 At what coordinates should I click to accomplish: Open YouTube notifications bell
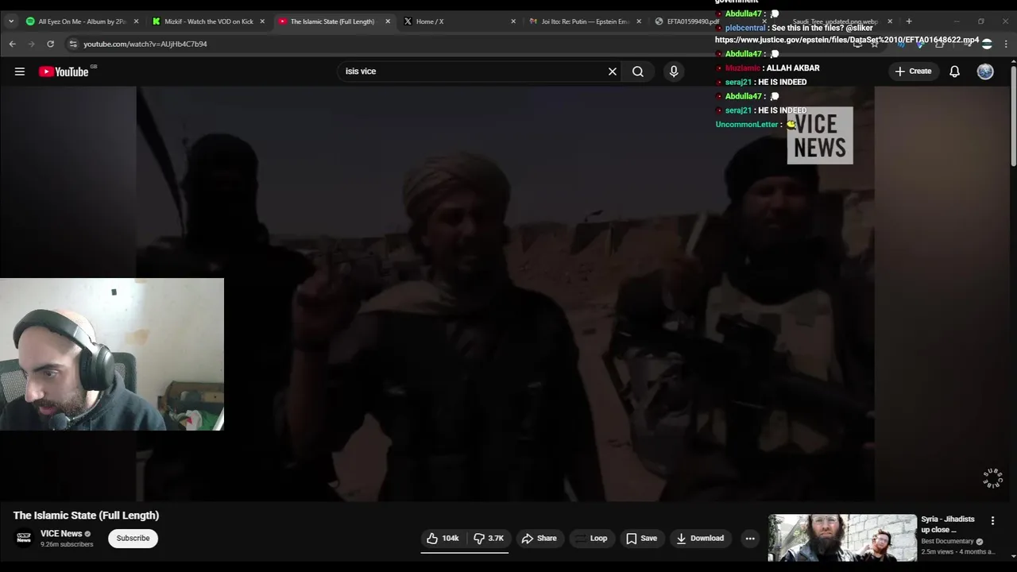click(955, 71)
